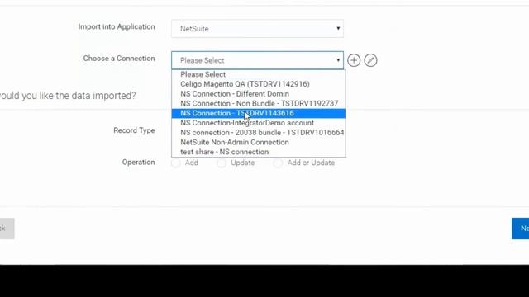This screenshot has height=297, width=529.
Task: Collapse the Choose a Connection dropdown
Action: coord(257,60)
